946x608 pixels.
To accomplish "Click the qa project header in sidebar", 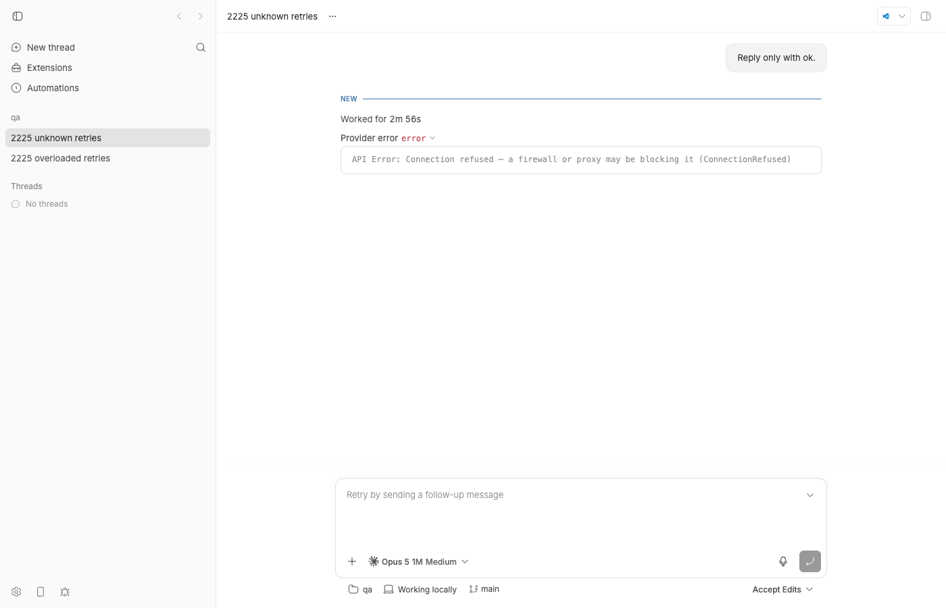I will click(x=16, y=118).
